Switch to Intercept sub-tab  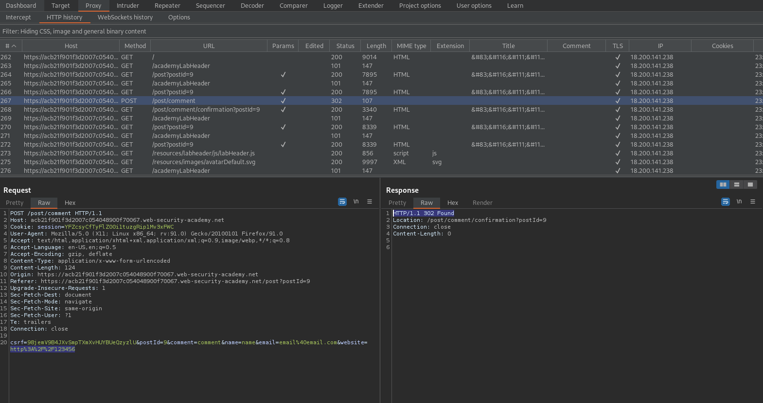[x=18, y=17]
